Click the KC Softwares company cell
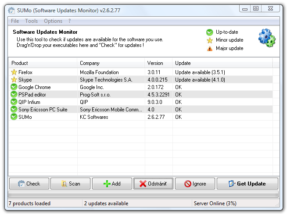This screenshot has height=214, width=287. [x=94, y=117]
